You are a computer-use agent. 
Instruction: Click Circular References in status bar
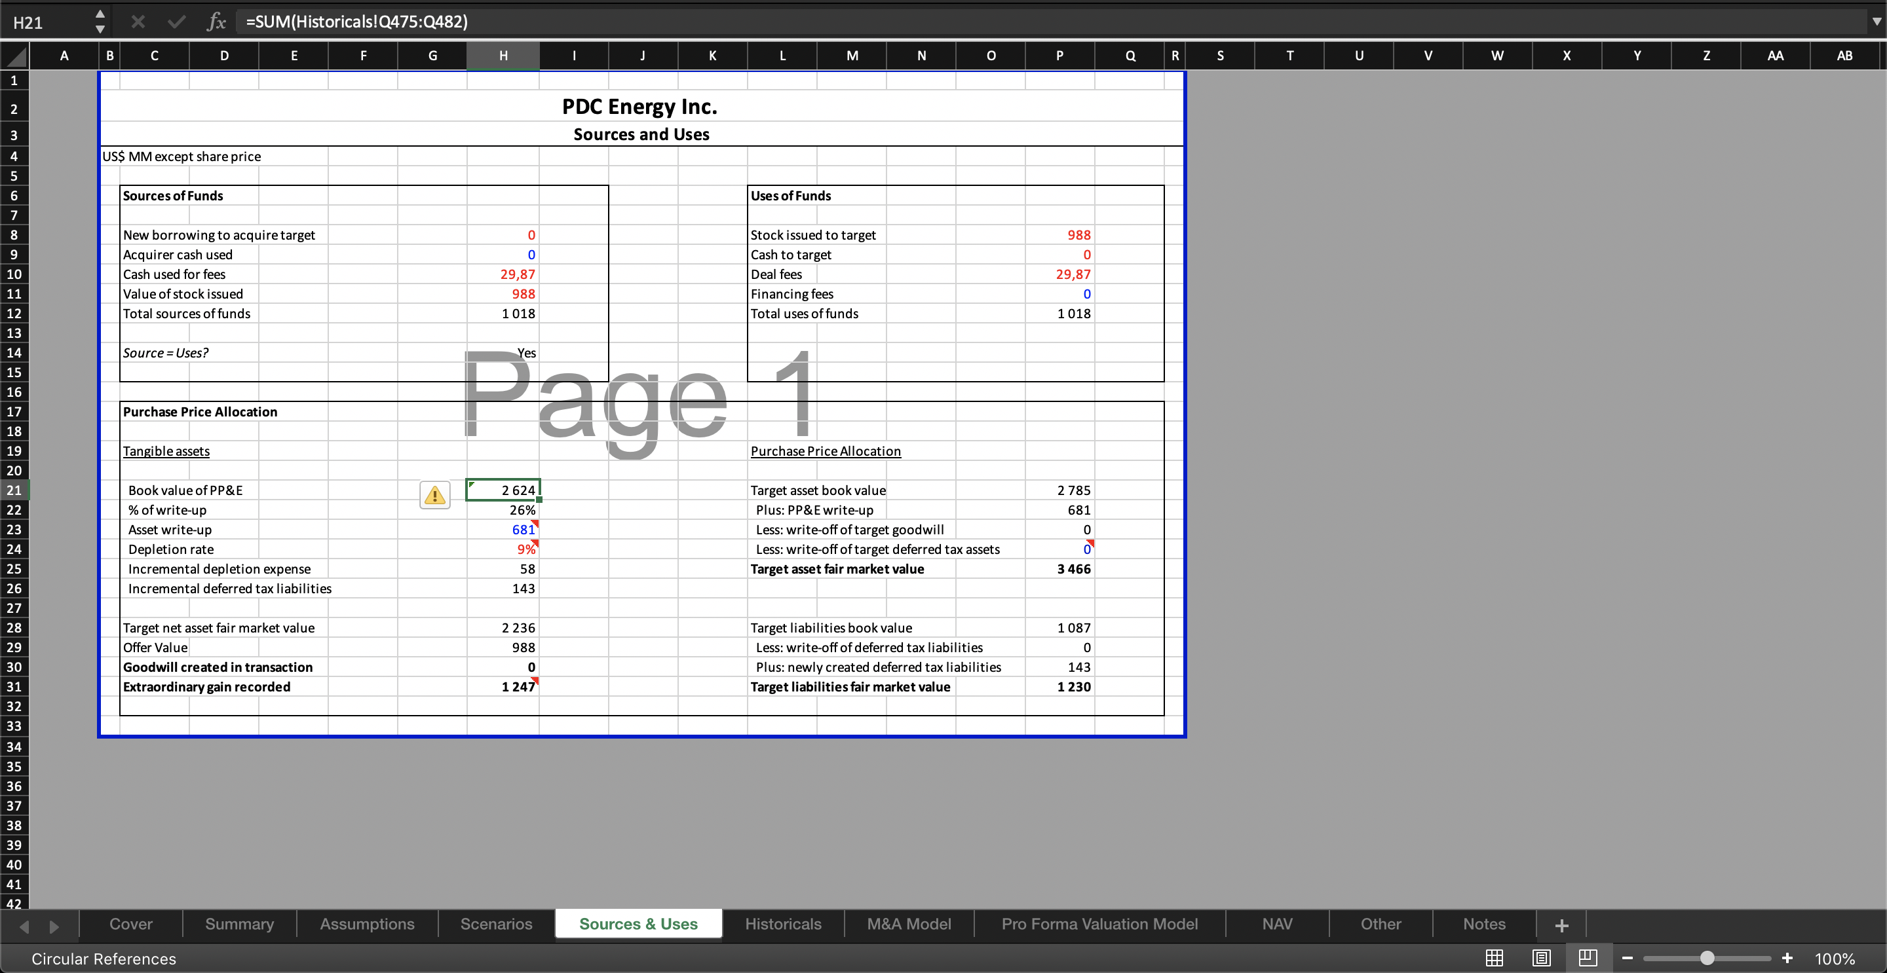tap(104, 959)
